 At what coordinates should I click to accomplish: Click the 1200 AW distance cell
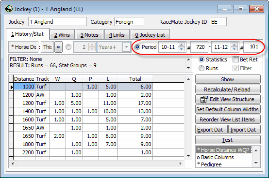pos(24,95)
